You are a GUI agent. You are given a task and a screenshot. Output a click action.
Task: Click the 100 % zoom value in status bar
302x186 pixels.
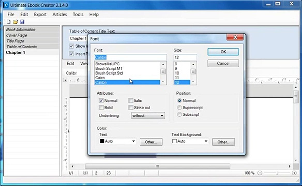click(x=249, y=173)
